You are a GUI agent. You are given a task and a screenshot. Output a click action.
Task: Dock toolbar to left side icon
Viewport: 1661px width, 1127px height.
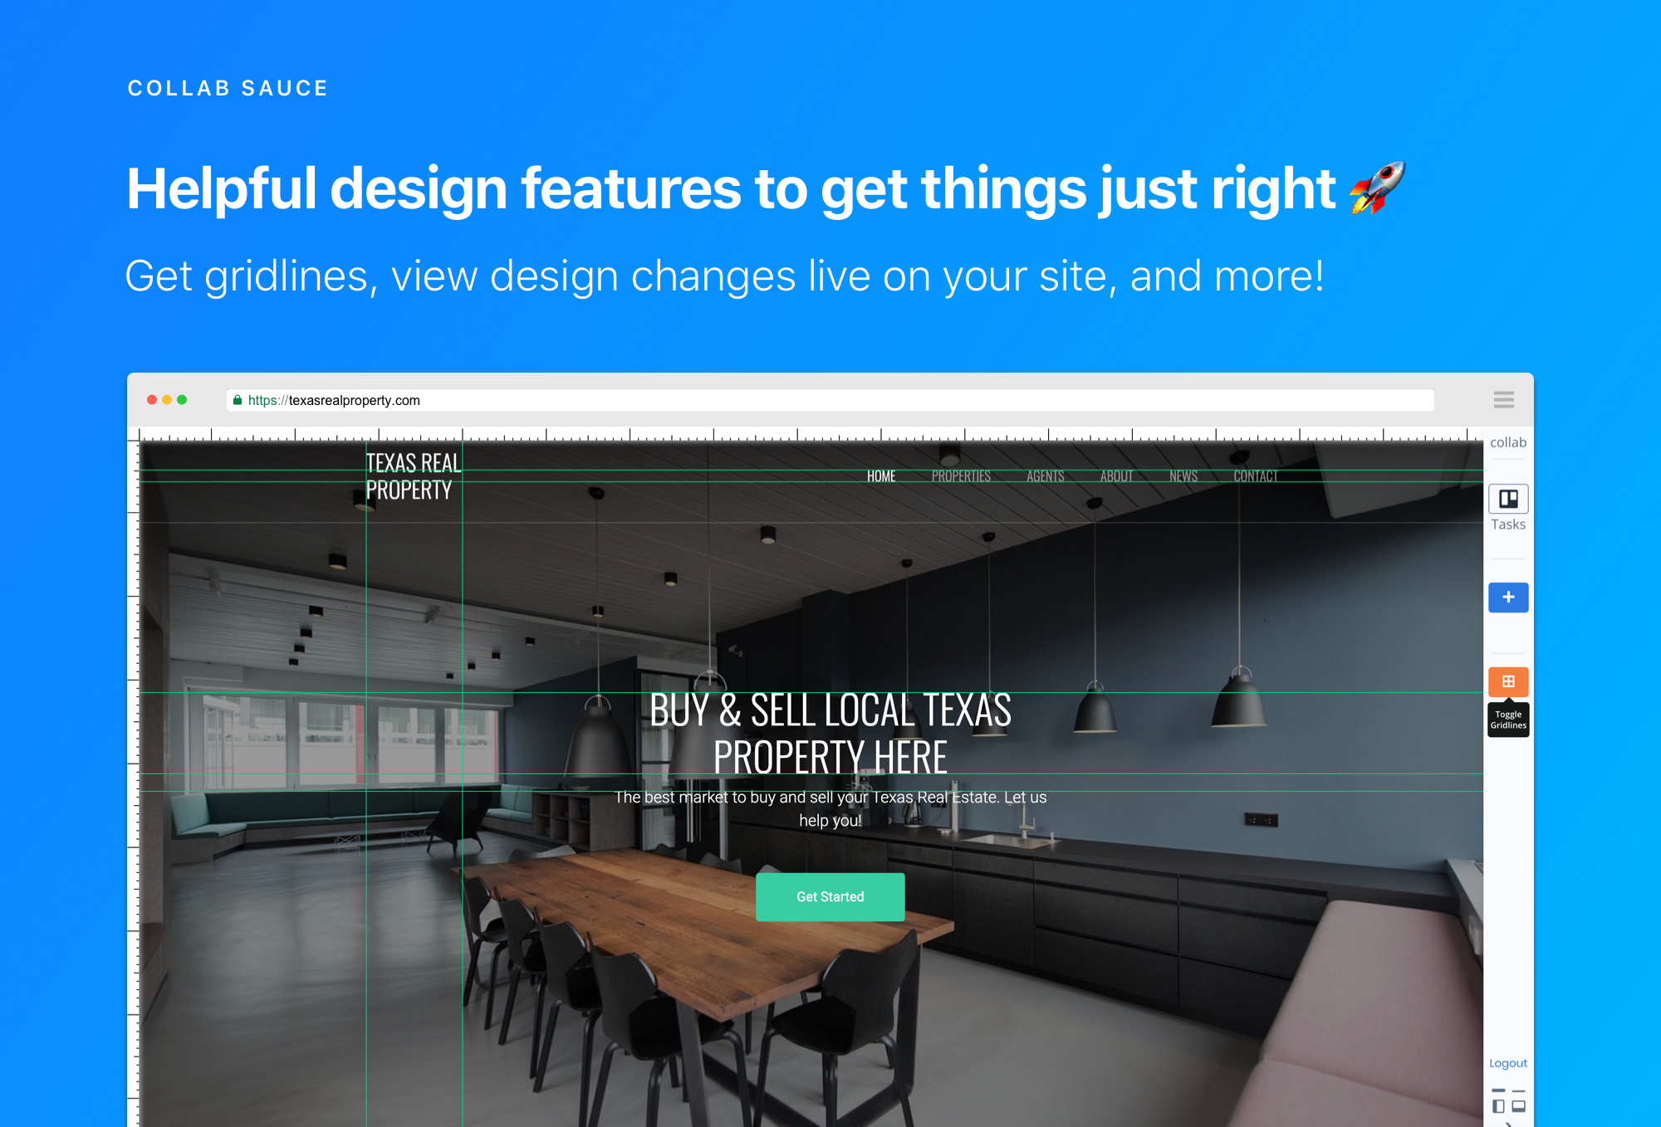[x=1498, y=1105]
